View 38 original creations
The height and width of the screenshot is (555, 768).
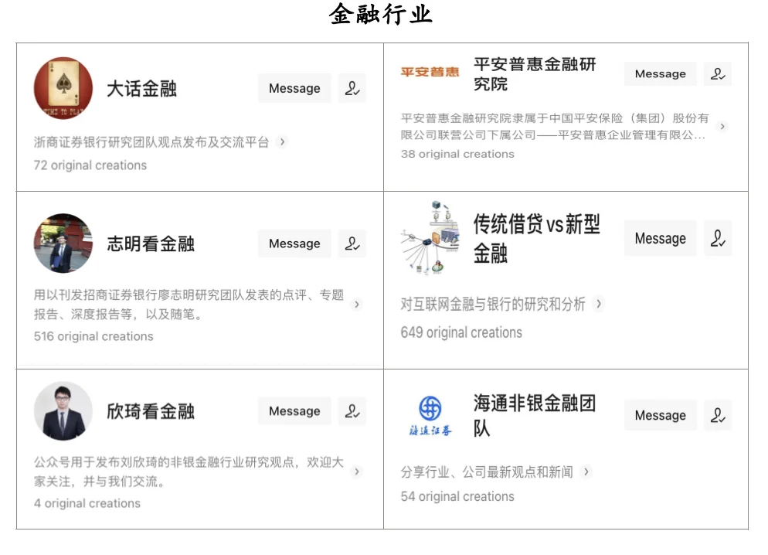point(457,154)
